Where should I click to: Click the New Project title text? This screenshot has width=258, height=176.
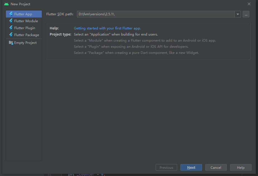tap(20, 4)
